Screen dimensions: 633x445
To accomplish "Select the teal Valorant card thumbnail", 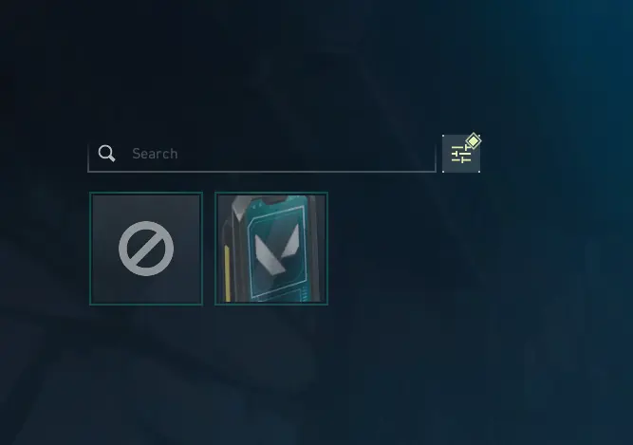I will pos(271,249).
